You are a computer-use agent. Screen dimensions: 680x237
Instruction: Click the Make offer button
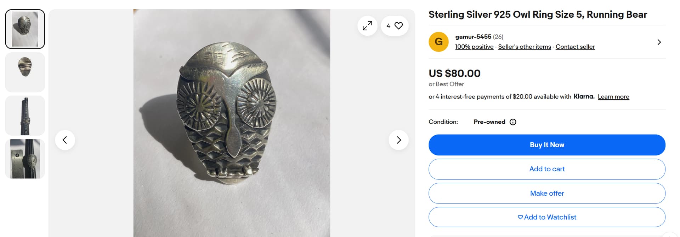click(546, 193)
